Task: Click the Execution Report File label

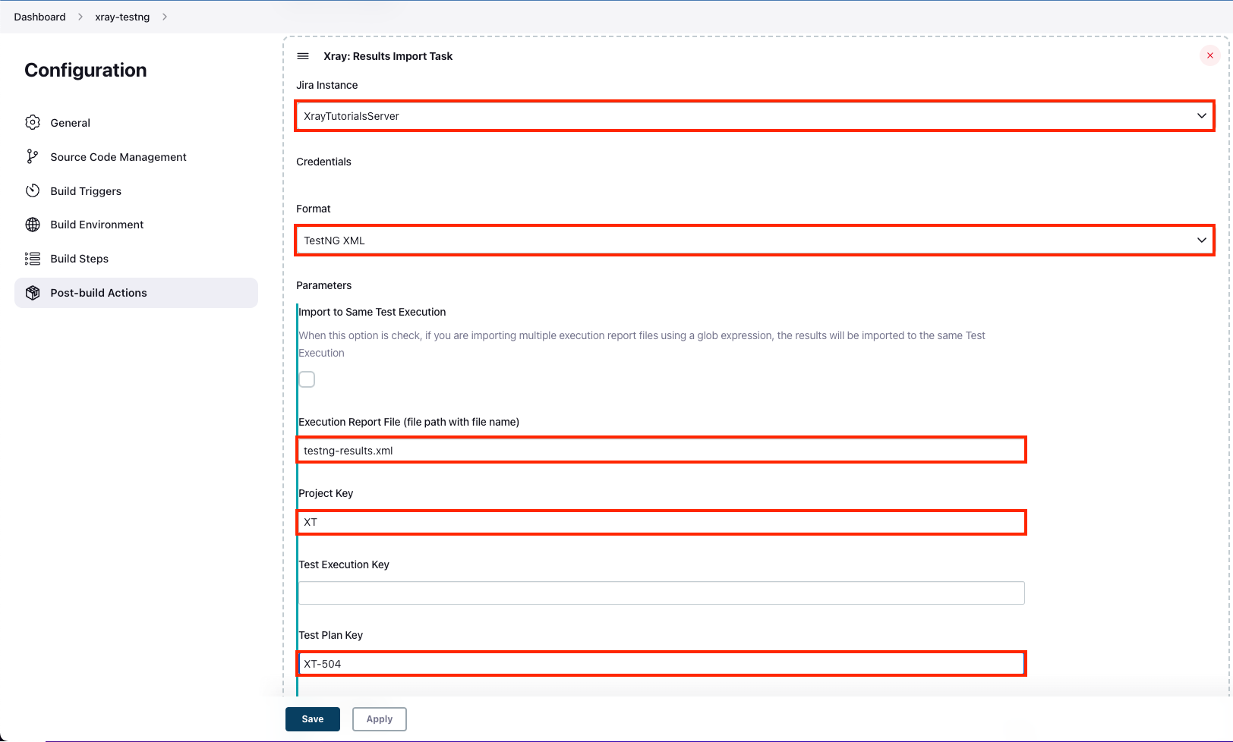Action: pos(409,422)
